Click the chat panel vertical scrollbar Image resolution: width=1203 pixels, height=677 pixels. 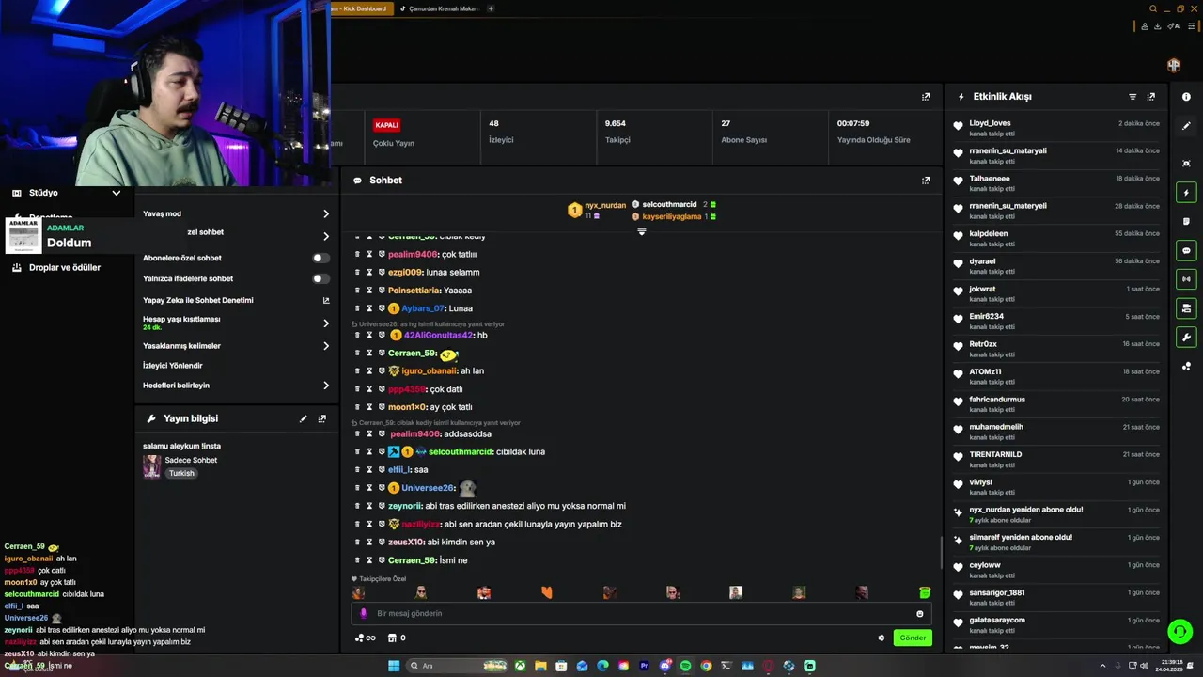(x=940, y=553)
